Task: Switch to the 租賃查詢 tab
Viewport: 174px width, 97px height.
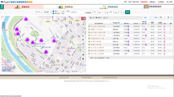Action: [65, 7]
